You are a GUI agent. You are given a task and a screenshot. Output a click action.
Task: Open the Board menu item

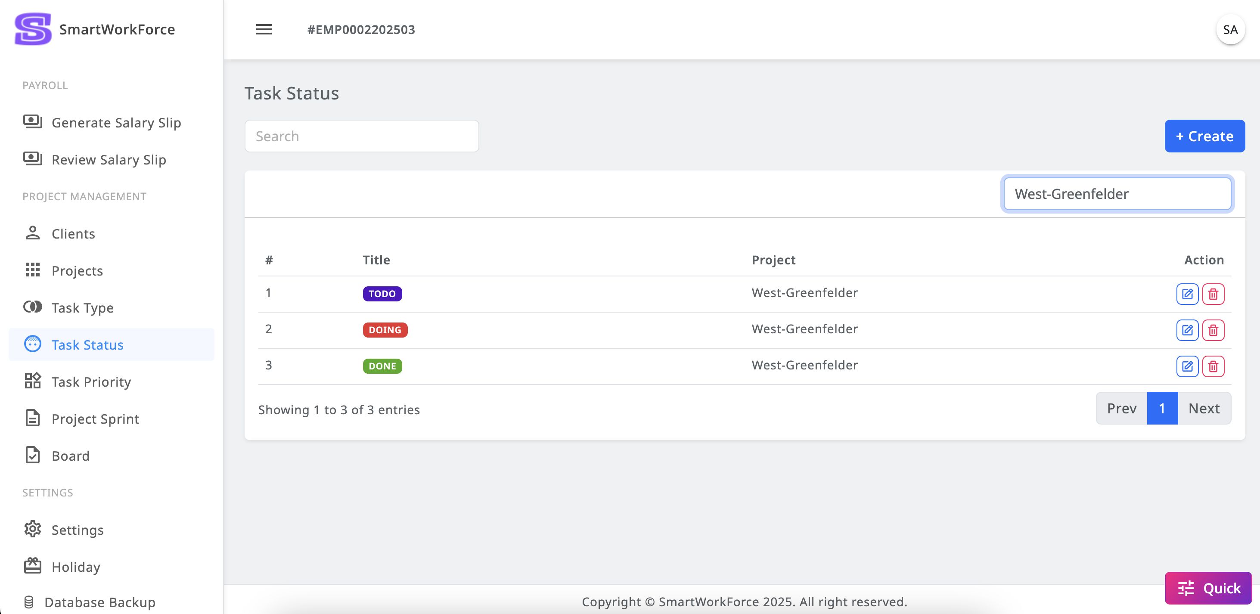point(71,456)
